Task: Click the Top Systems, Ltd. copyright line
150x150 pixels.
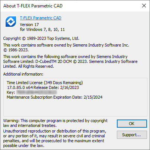Action: [41, 38]
